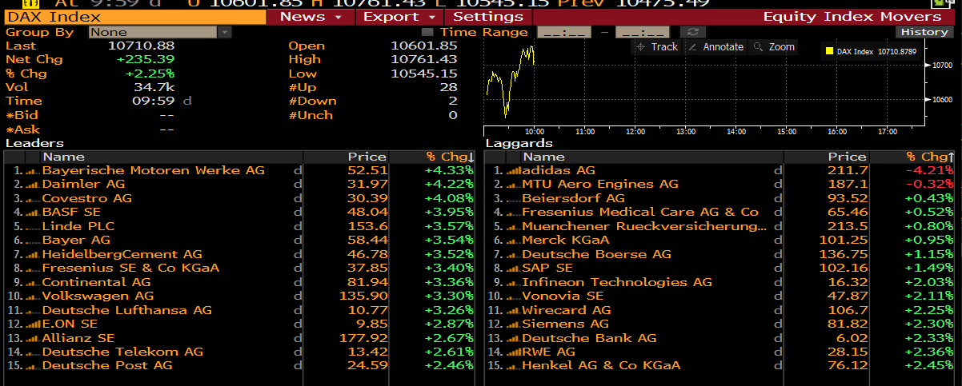Select Fresenius Medical Care AG & Co

tap(640, 212)
